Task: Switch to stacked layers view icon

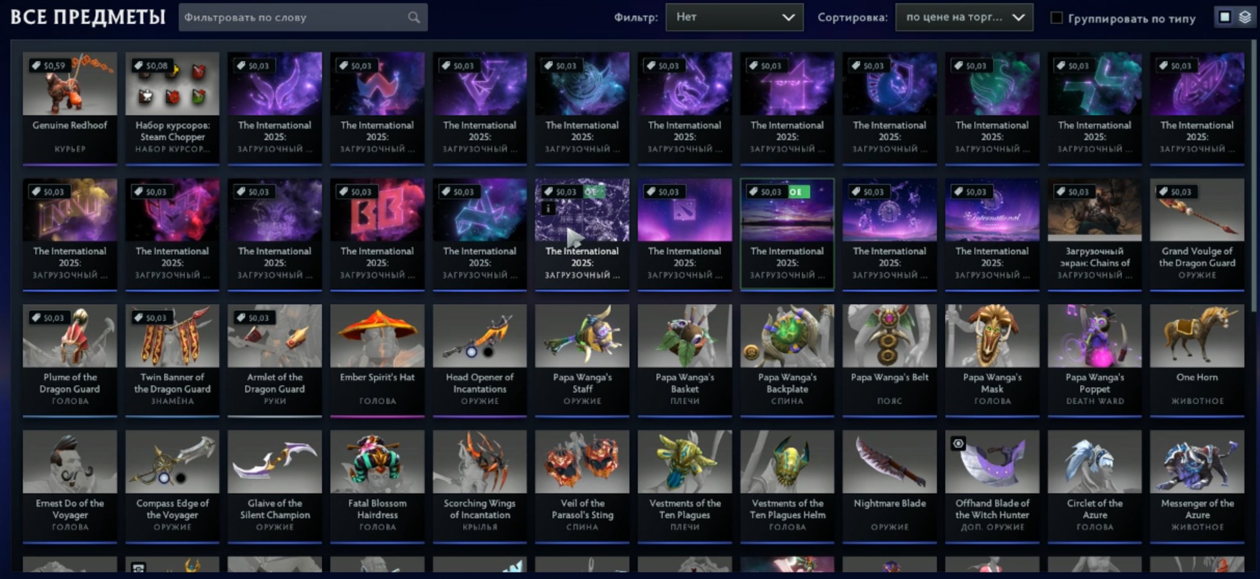Action: click(x=1245, y=17)
